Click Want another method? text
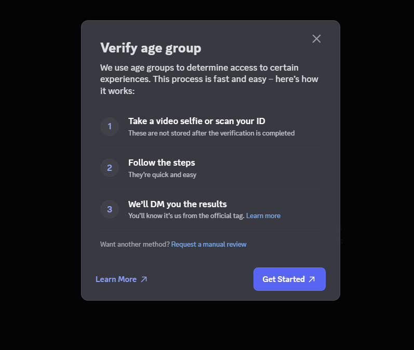Image resolution: width=414 pixels, height=350 pixels. 135,244
